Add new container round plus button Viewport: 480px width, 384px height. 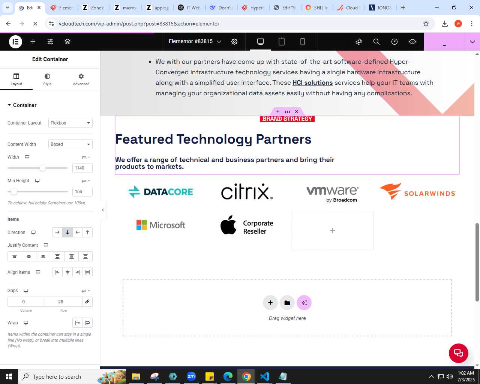[x=270, y=303]
